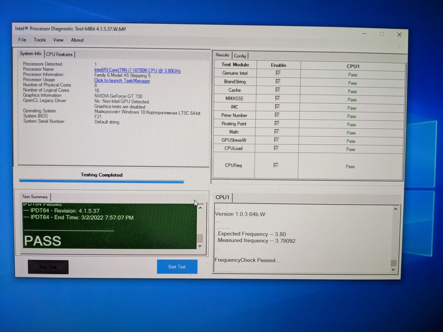The image size is (443, 332).
Task: Toggle the MMXSSE test checkbox
Action: (x=277, y=98)
